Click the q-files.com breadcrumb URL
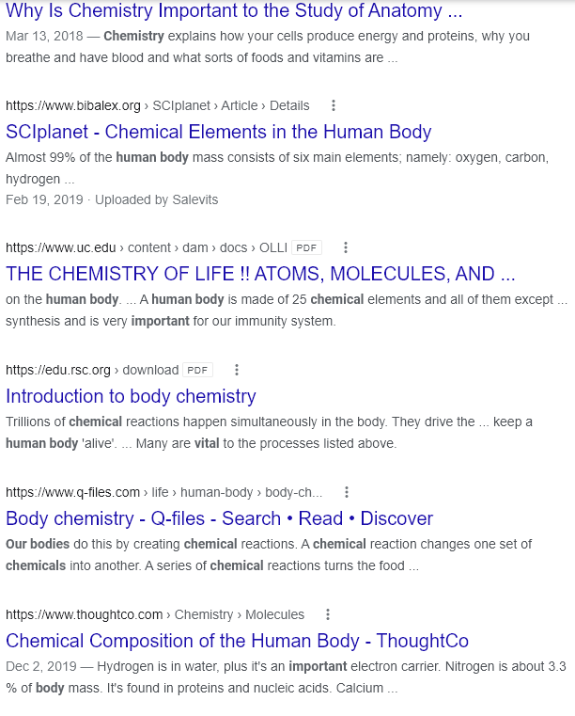This screenshot has width=575, height=716. [163, 492]
